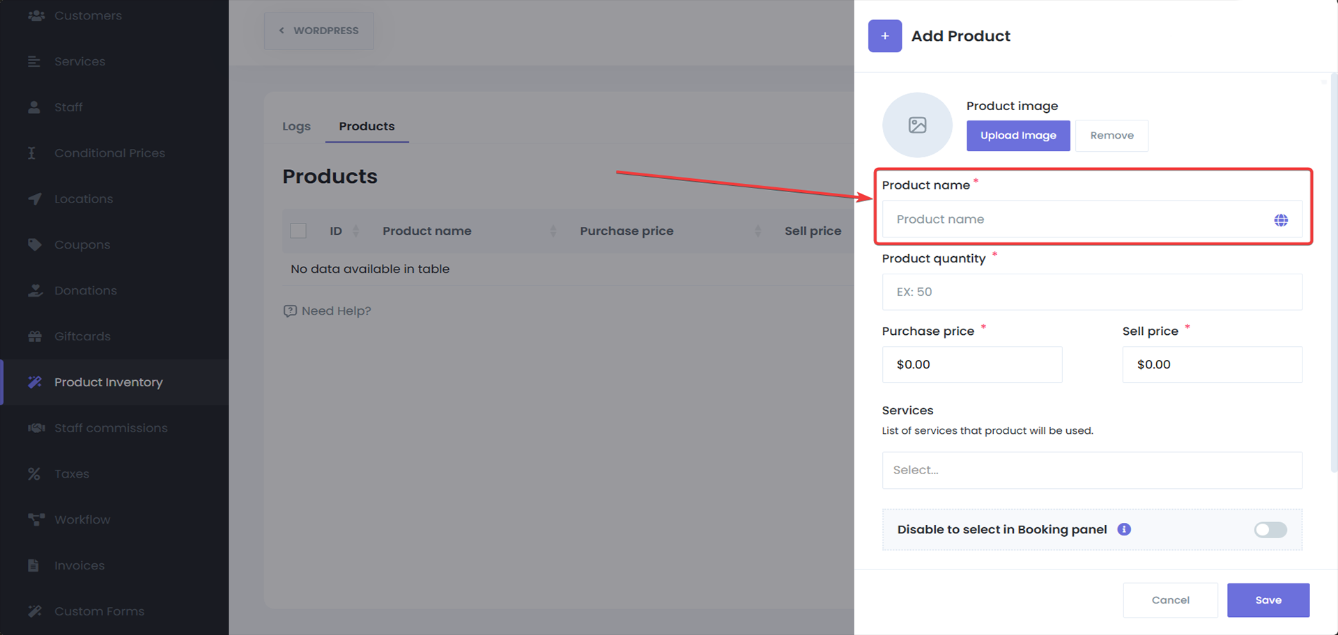The width and height of the screenshot is (1338, 635).
Task: Sort the table by ID column arrows
Action: coord(356,231)
